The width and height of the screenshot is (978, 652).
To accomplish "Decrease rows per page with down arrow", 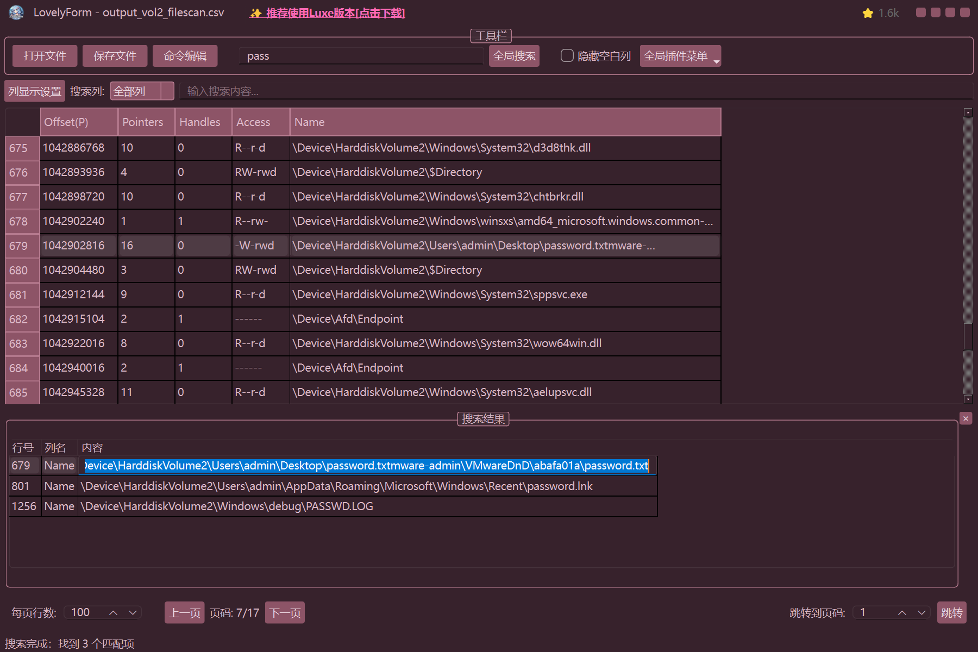I will click(x=133, y=613).
